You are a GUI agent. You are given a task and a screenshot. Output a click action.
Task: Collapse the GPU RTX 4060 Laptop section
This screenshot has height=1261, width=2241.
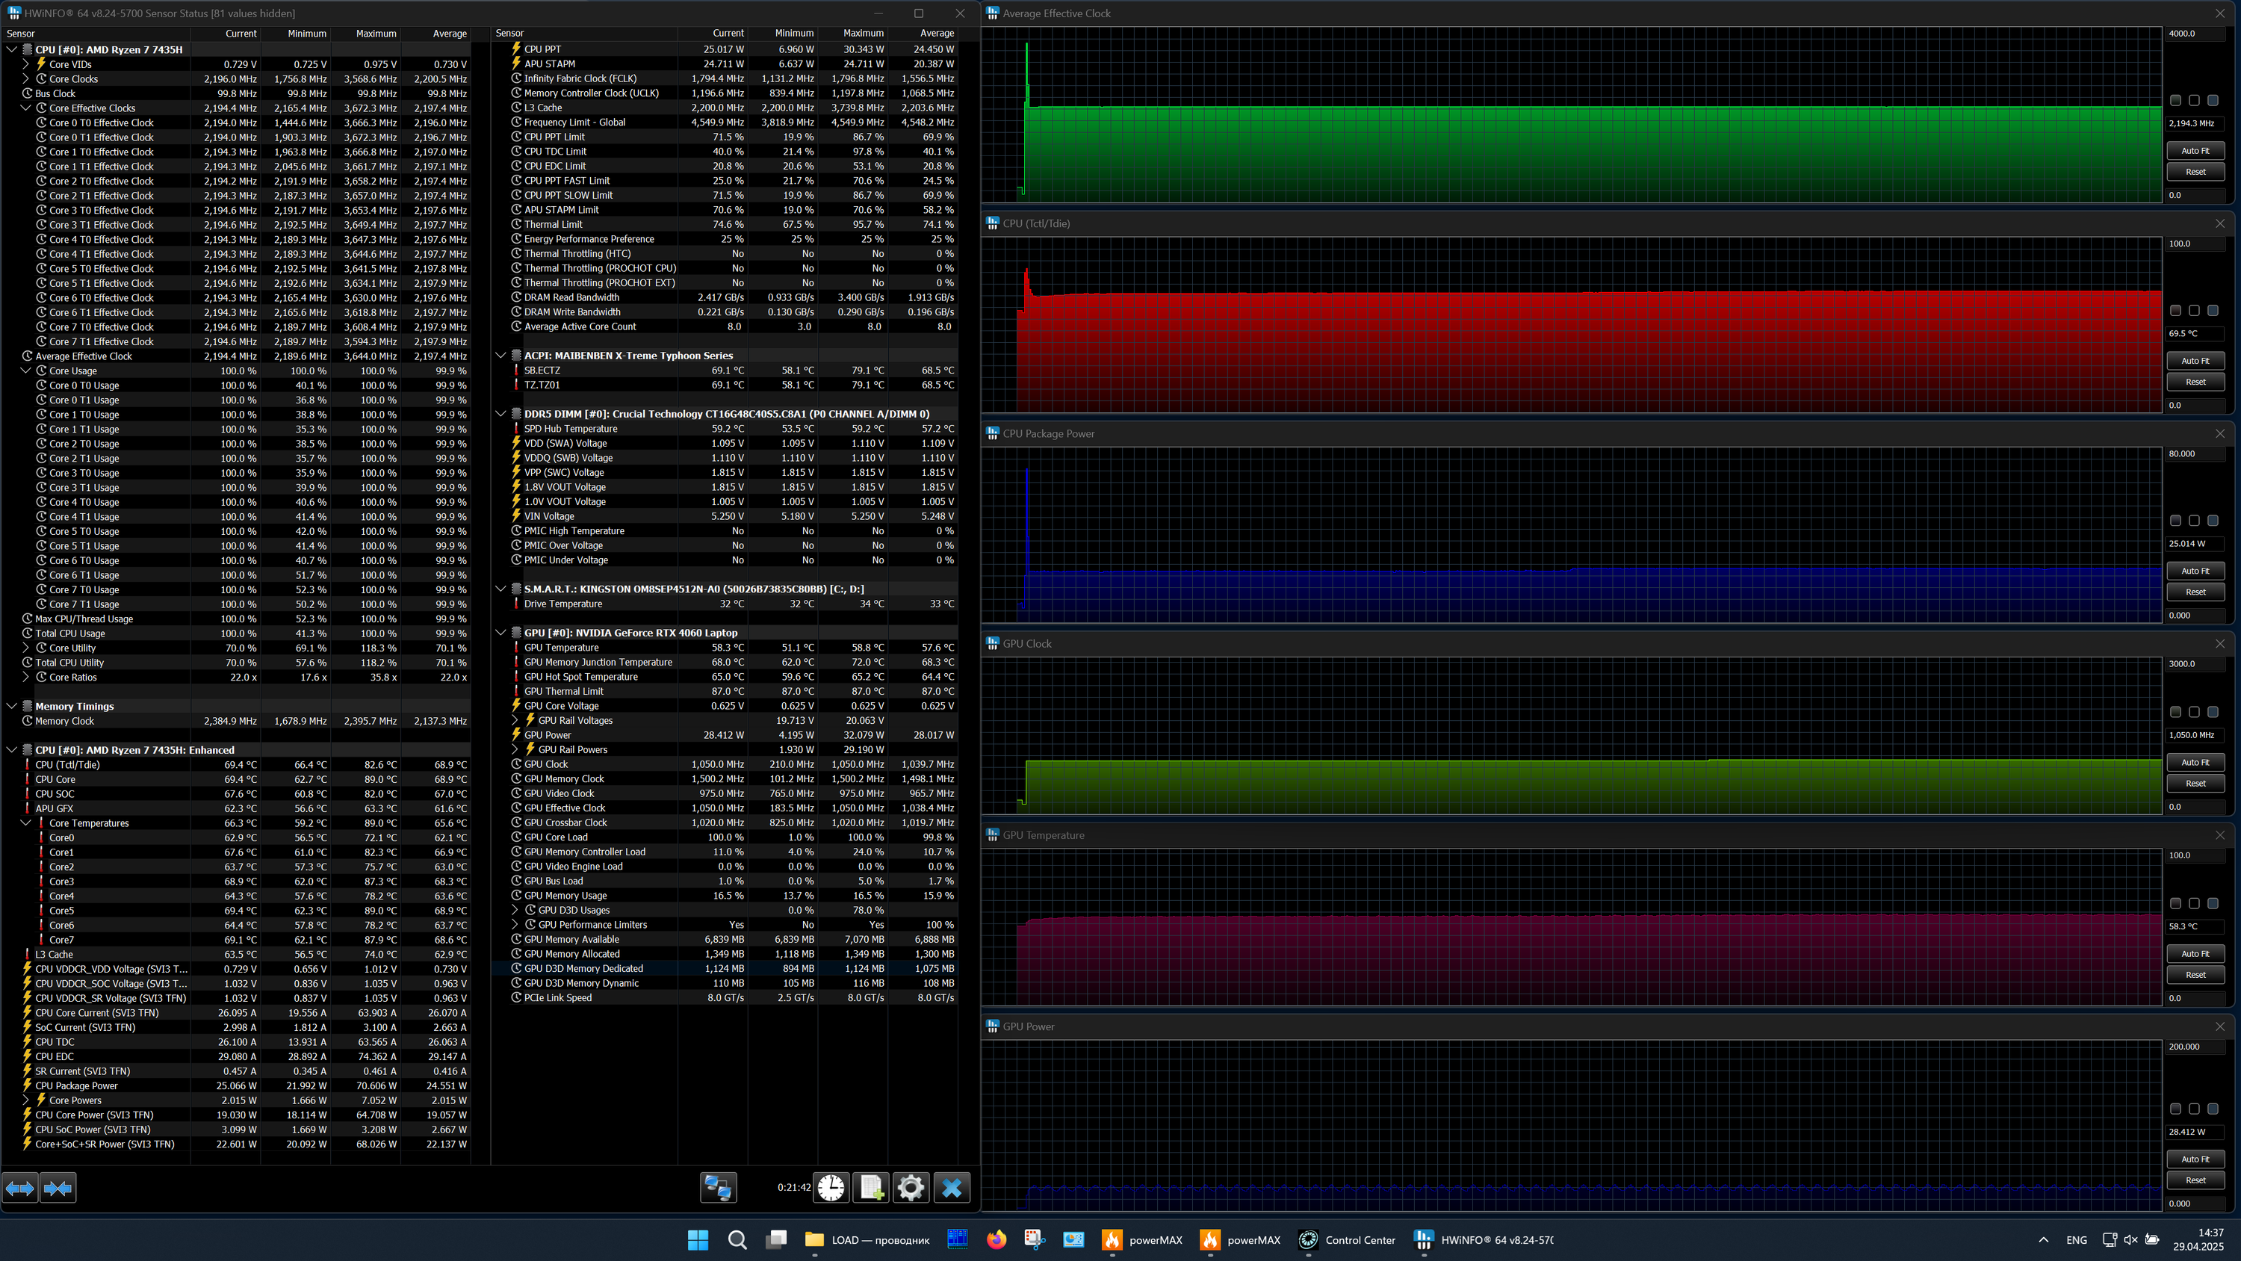(501, 633)
